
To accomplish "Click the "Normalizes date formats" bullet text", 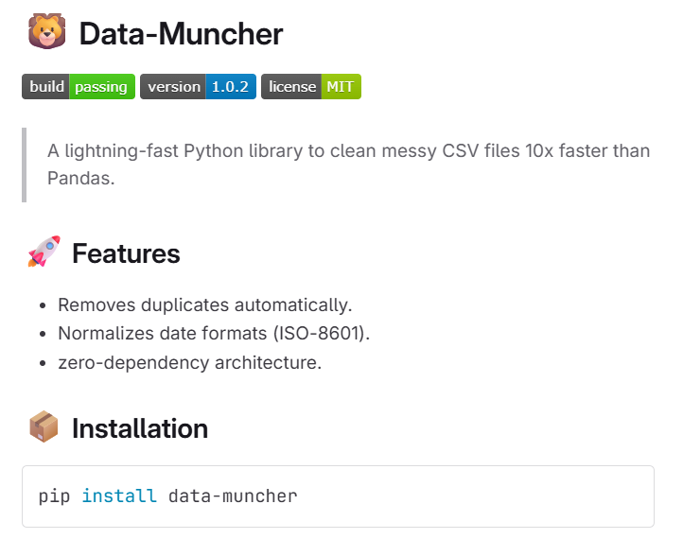I will coord(161,333).
